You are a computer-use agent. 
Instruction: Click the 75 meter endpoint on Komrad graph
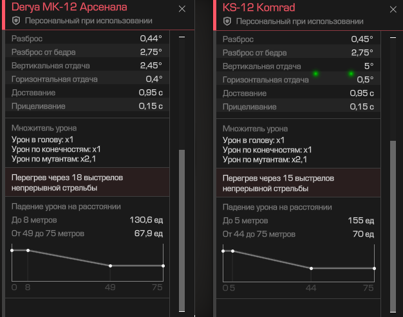click(374, 268)
